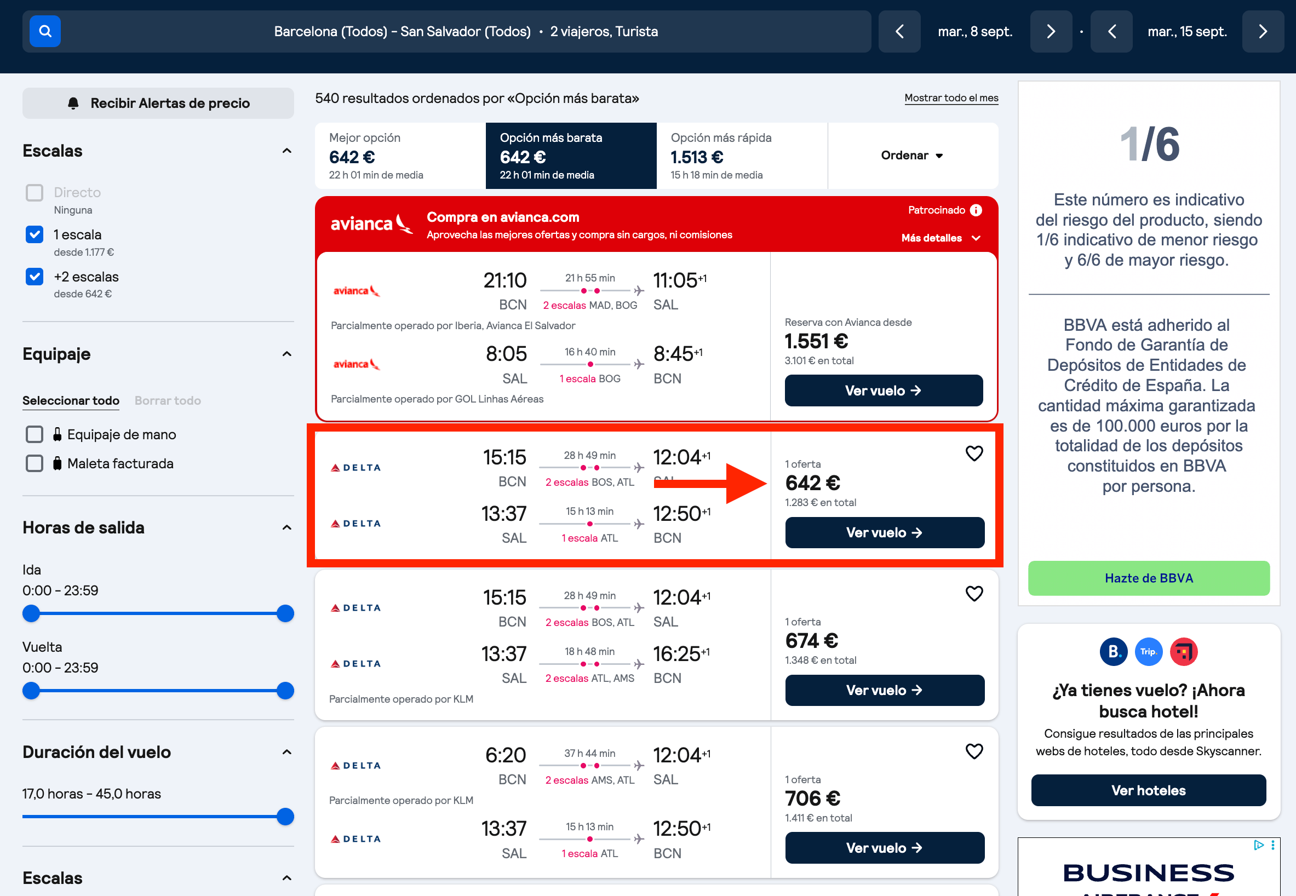
Task: Select the Opción más rápida tab
Action: point(742,156)
